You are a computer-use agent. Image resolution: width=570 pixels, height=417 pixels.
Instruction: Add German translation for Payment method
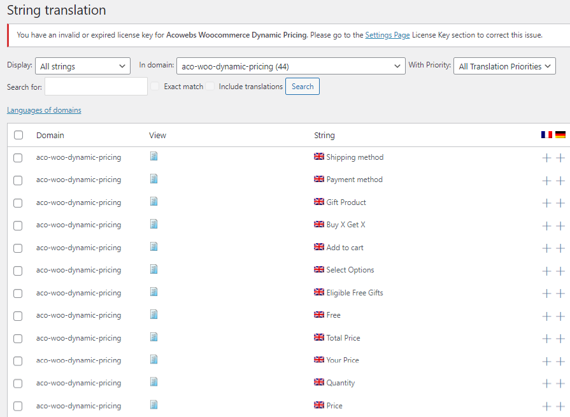coord(560,181)
